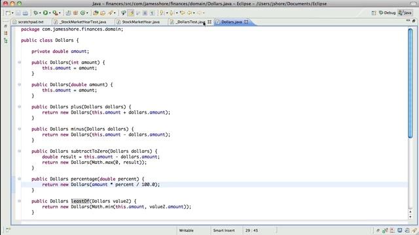
Task: Switch to the Debug perspective
Action: (387, 13)
